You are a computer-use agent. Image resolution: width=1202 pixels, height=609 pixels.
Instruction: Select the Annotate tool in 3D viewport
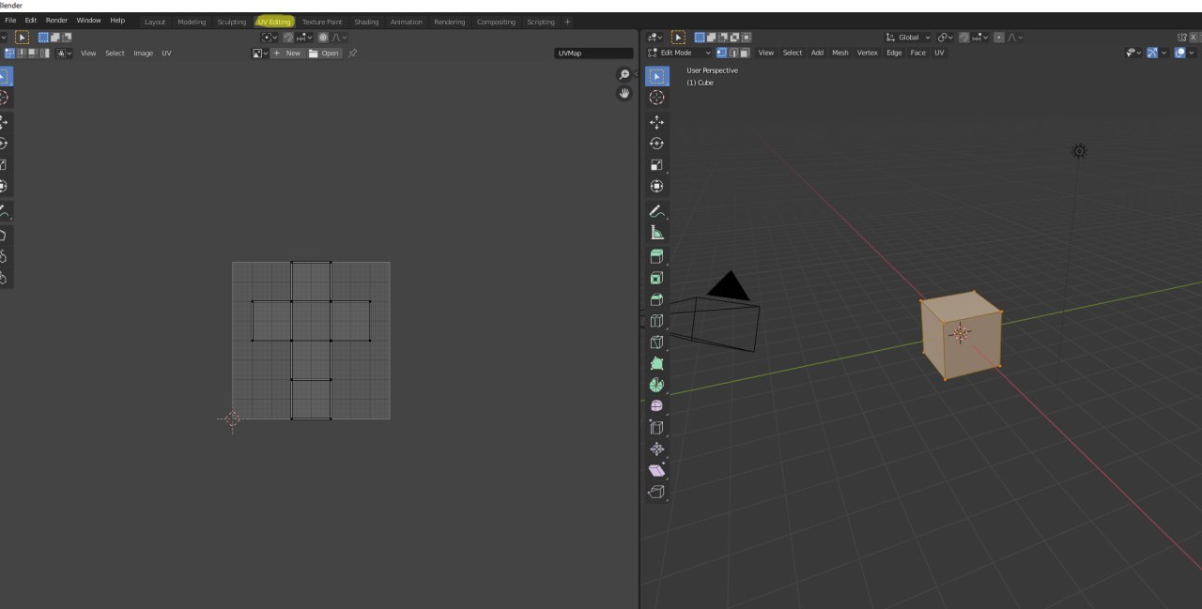656,211
